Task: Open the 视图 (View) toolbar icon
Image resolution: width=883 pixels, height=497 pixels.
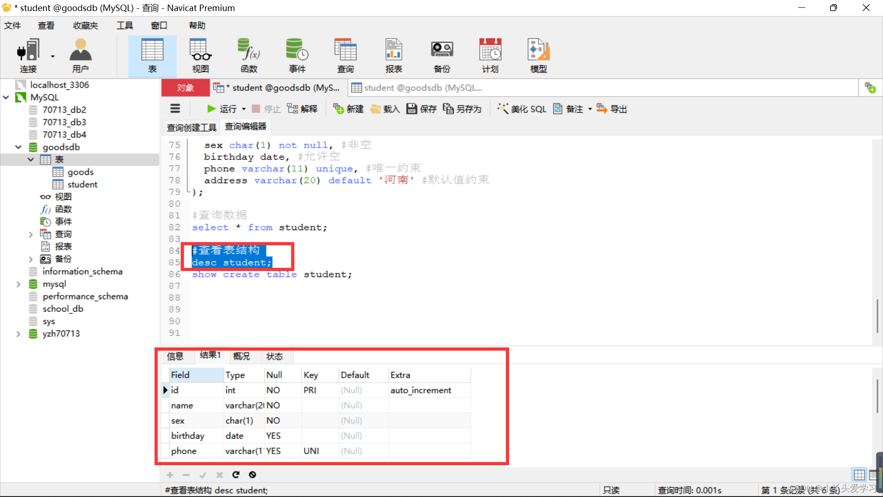Action: coord(201,56)
